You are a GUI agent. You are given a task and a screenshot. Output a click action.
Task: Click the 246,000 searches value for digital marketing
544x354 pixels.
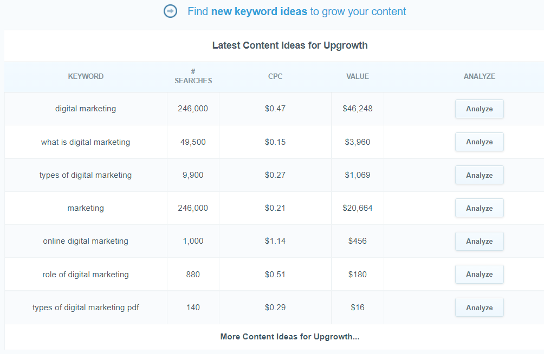(x=193, y=109)
